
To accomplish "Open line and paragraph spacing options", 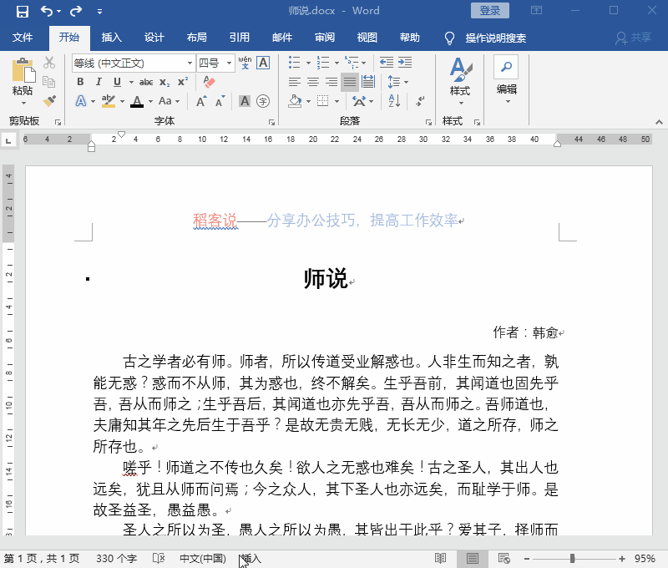I will point(398,82).
